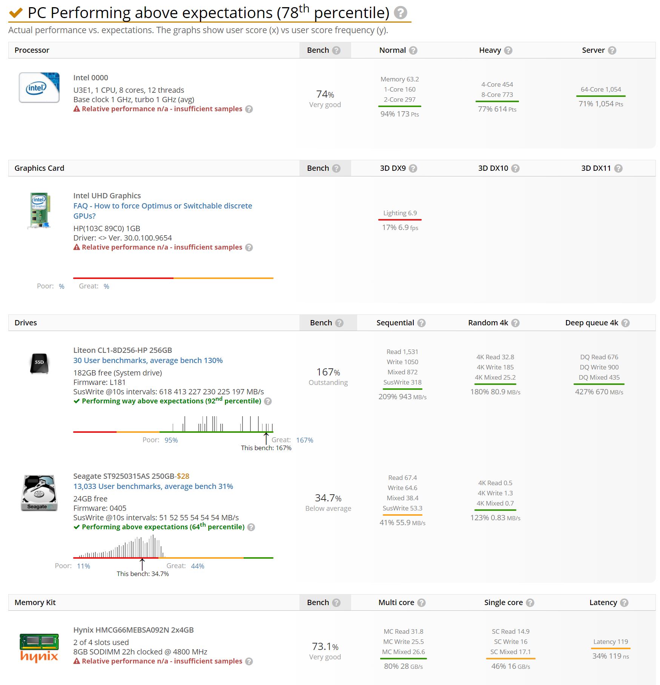Click Intel UHD Graphics name

[107, 196]
